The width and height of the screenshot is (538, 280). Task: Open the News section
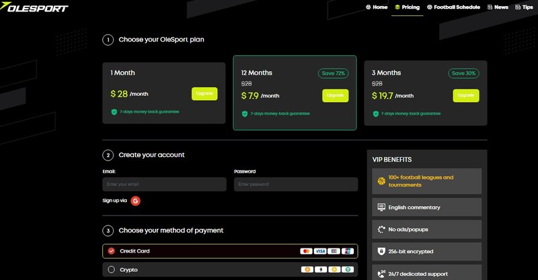tap(497, 7)
